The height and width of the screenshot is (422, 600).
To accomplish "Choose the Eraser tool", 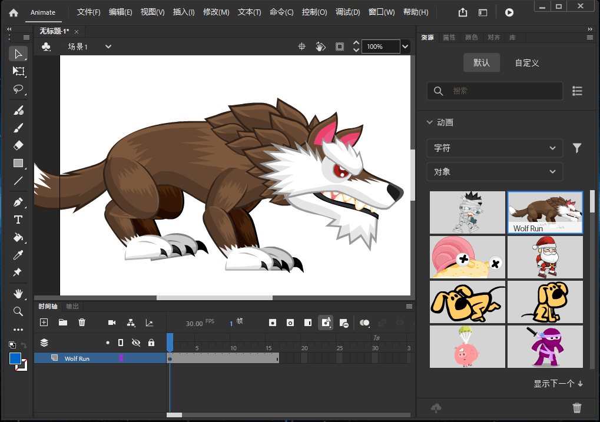I will click(x=18, y=145).
